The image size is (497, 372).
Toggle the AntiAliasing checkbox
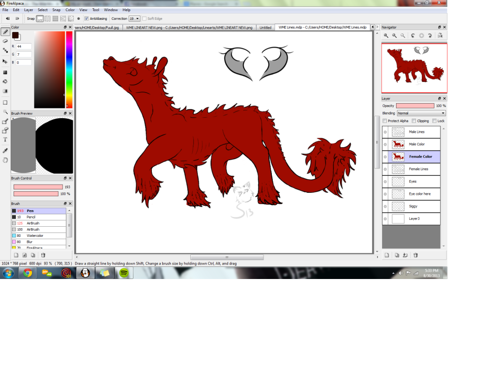point(86,18)
